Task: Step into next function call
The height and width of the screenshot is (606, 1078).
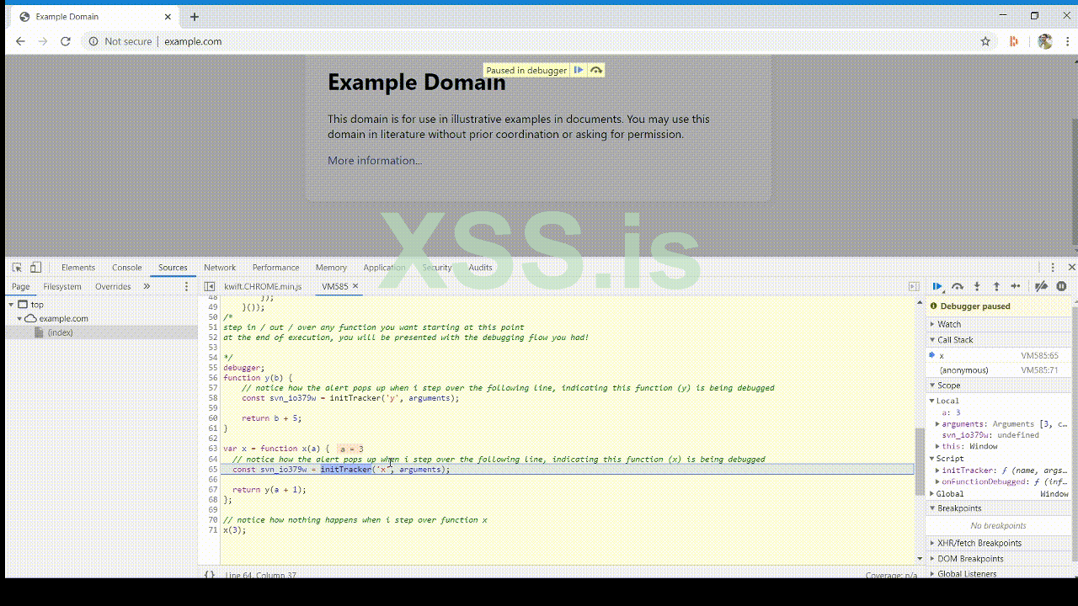Action: pos(977,287)
